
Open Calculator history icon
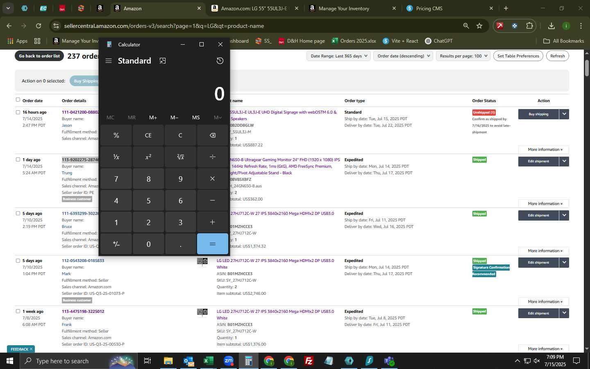pos(220,61)
